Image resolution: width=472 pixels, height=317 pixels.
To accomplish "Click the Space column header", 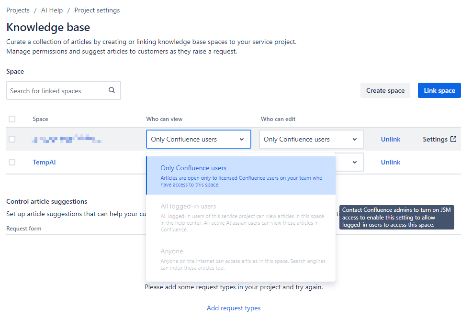I will tap(40, 119).
